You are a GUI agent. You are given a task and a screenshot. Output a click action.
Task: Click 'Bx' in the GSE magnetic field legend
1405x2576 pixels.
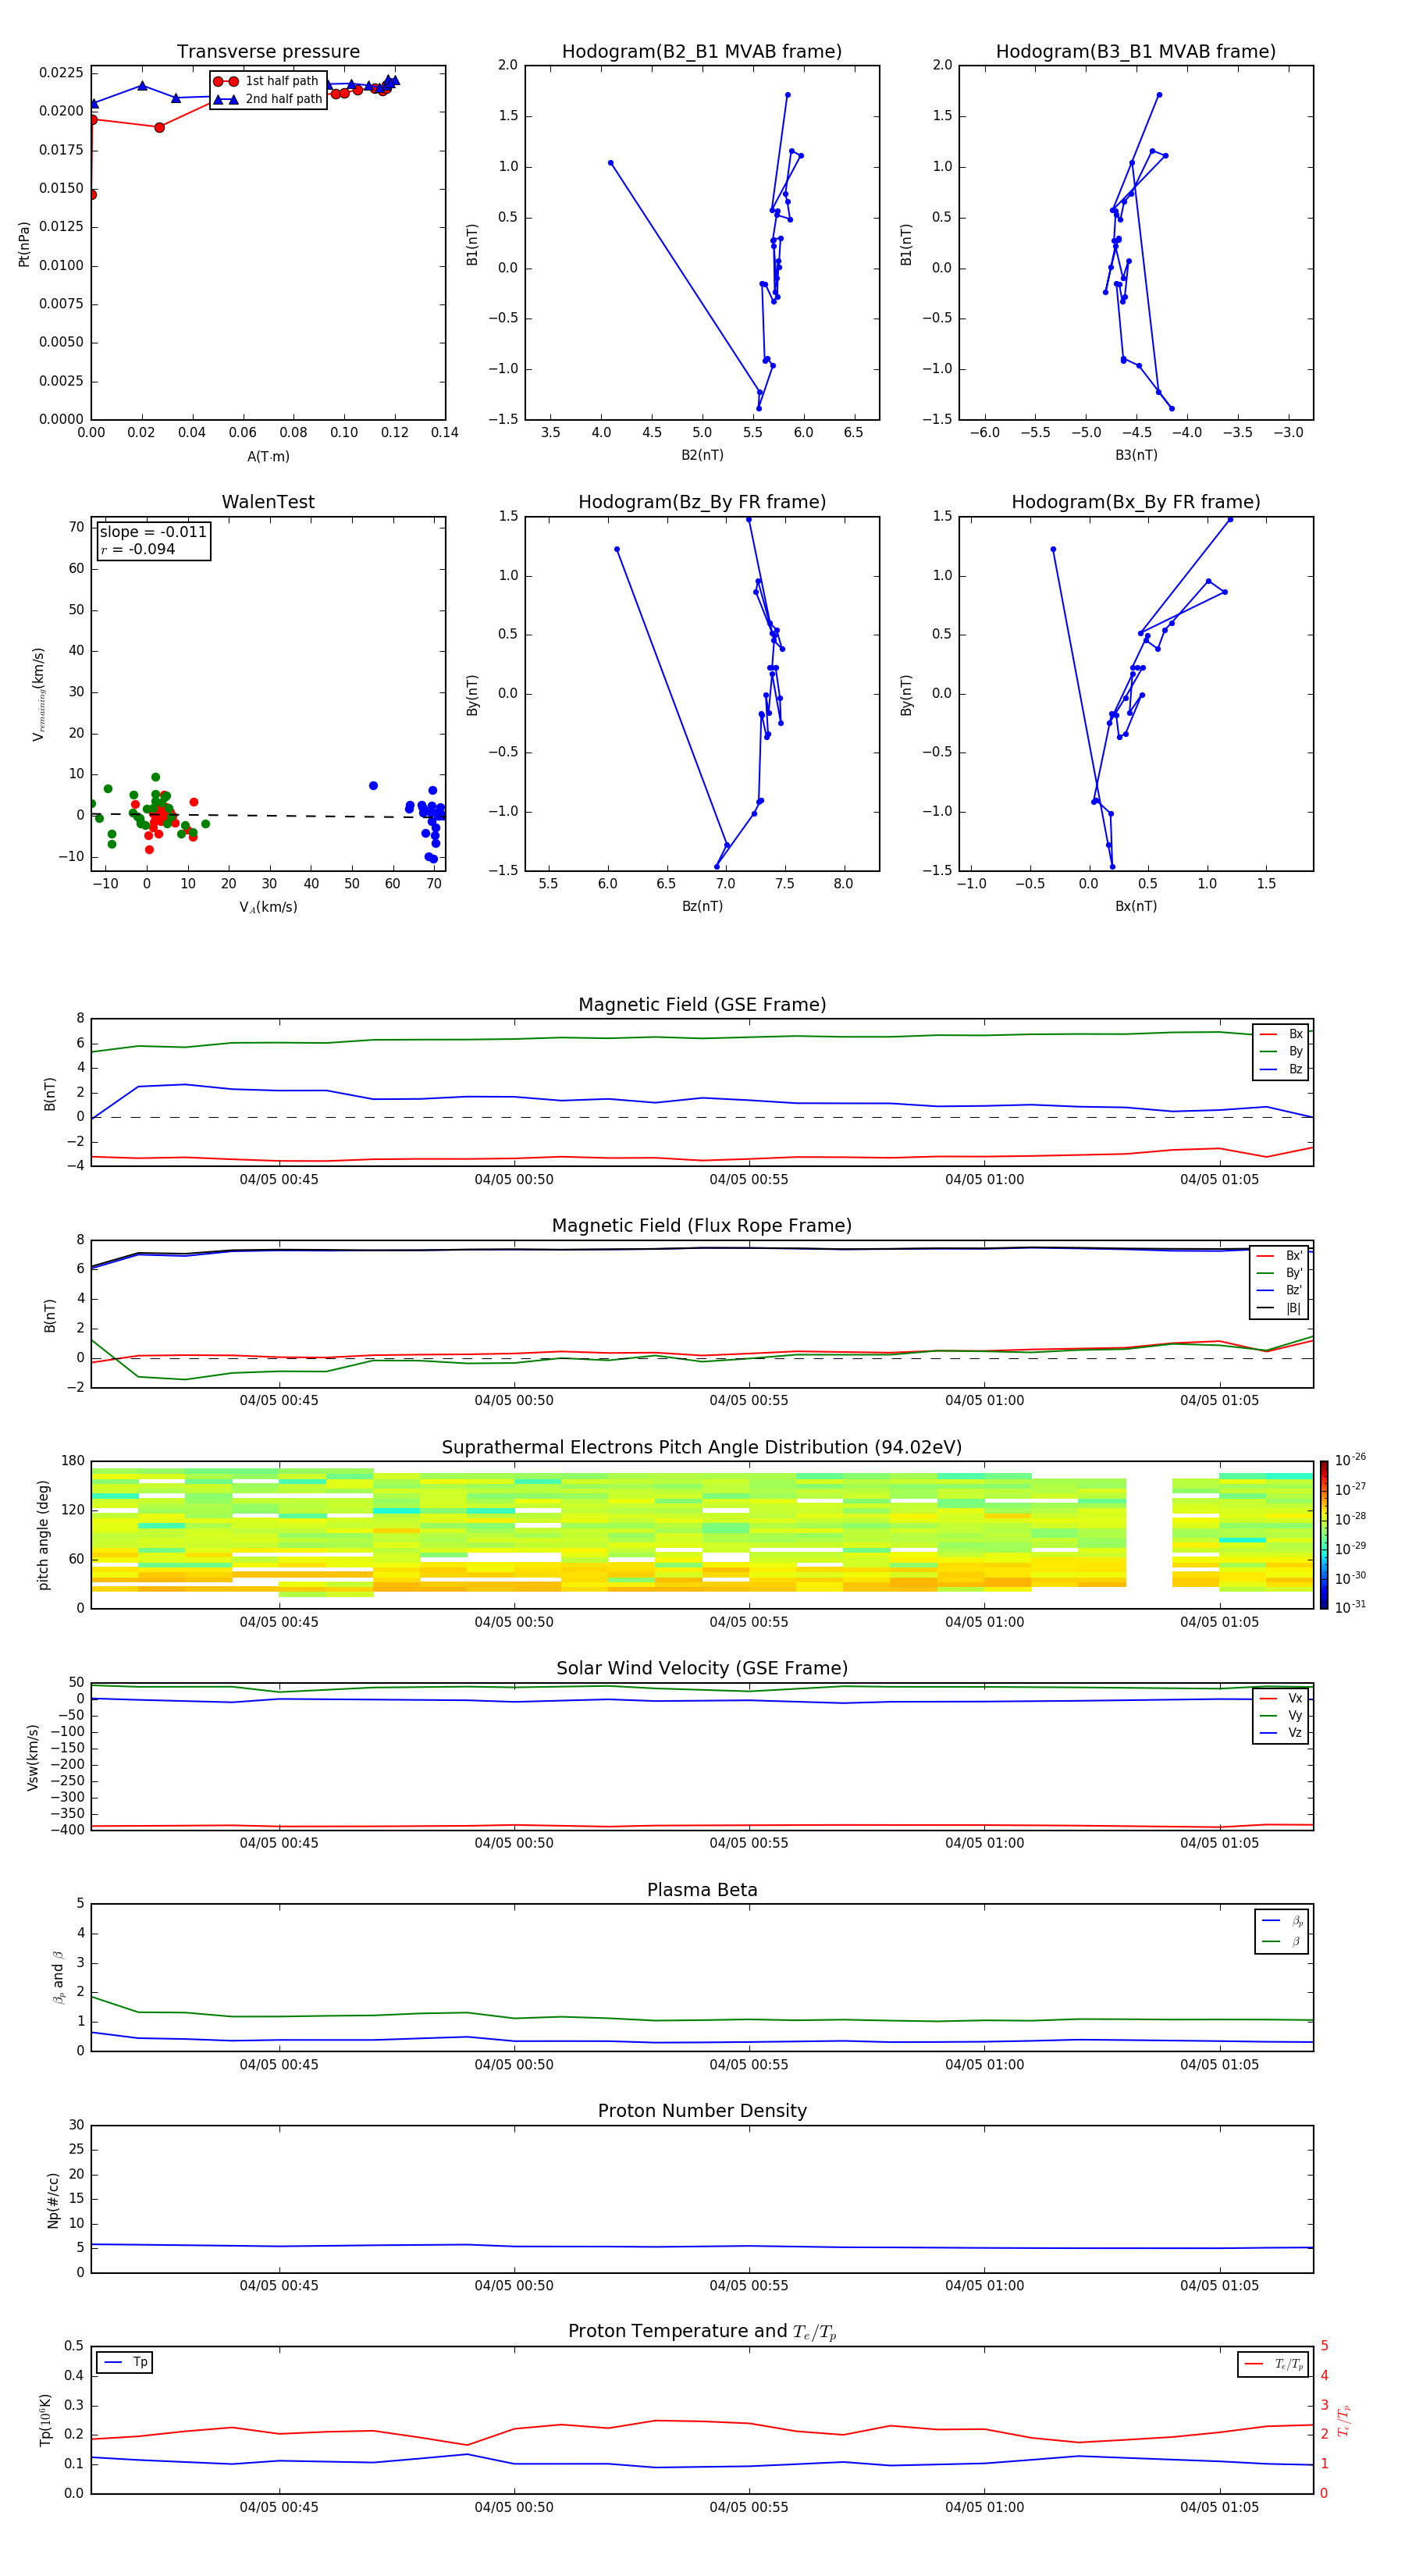pyautogui.click(x=1282, y=1034)
